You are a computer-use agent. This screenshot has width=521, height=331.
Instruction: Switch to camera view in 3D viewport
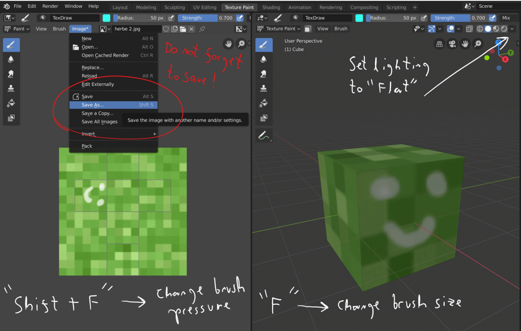pos(452,44)
